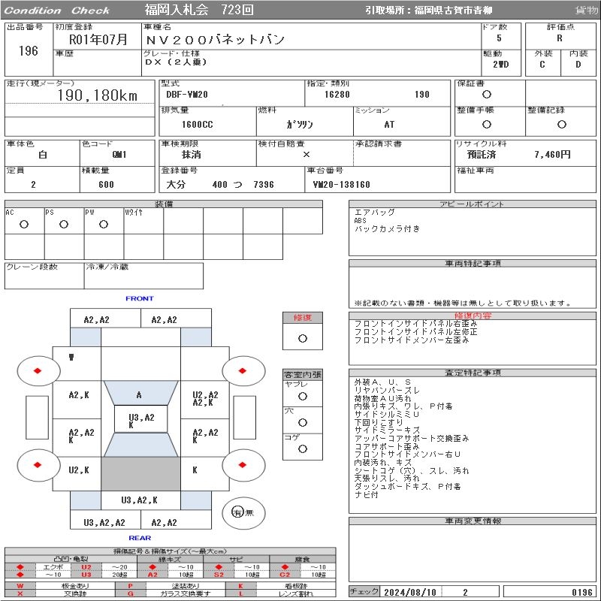Click the コゲ burn-mark circle

point(303,448)
